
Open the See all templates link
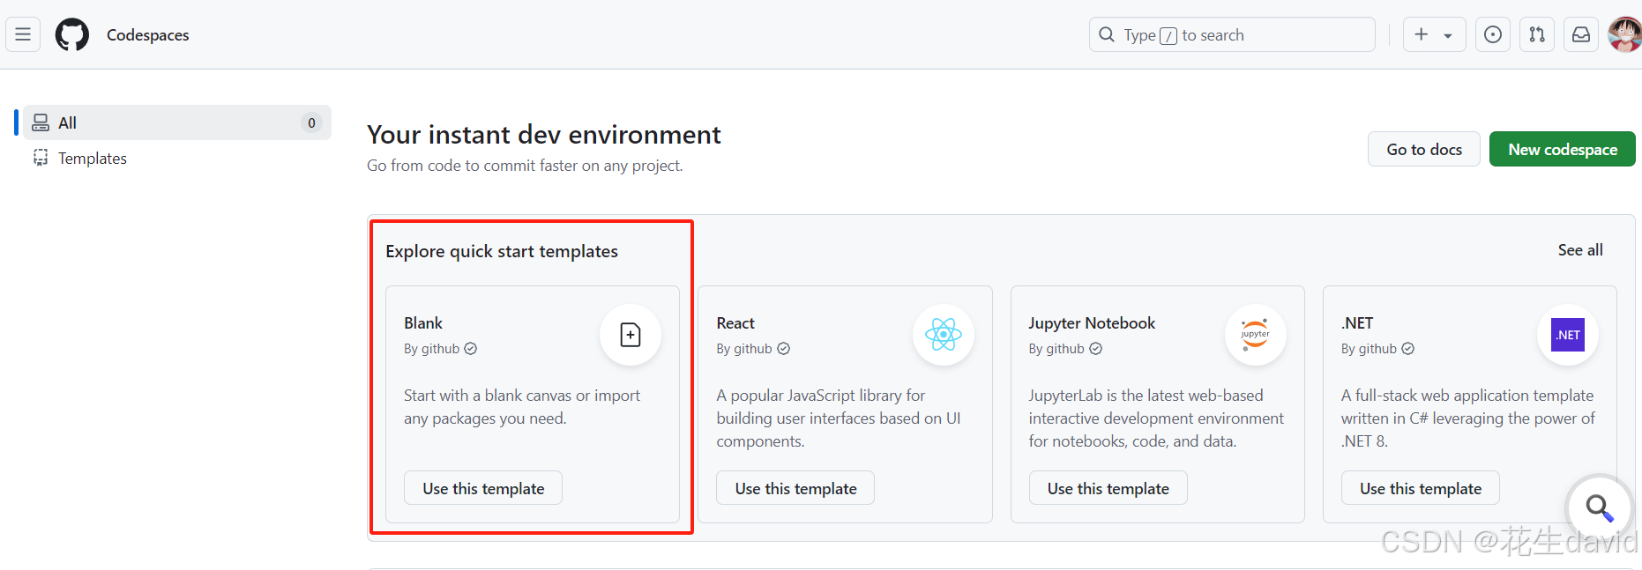(1580, 250)
